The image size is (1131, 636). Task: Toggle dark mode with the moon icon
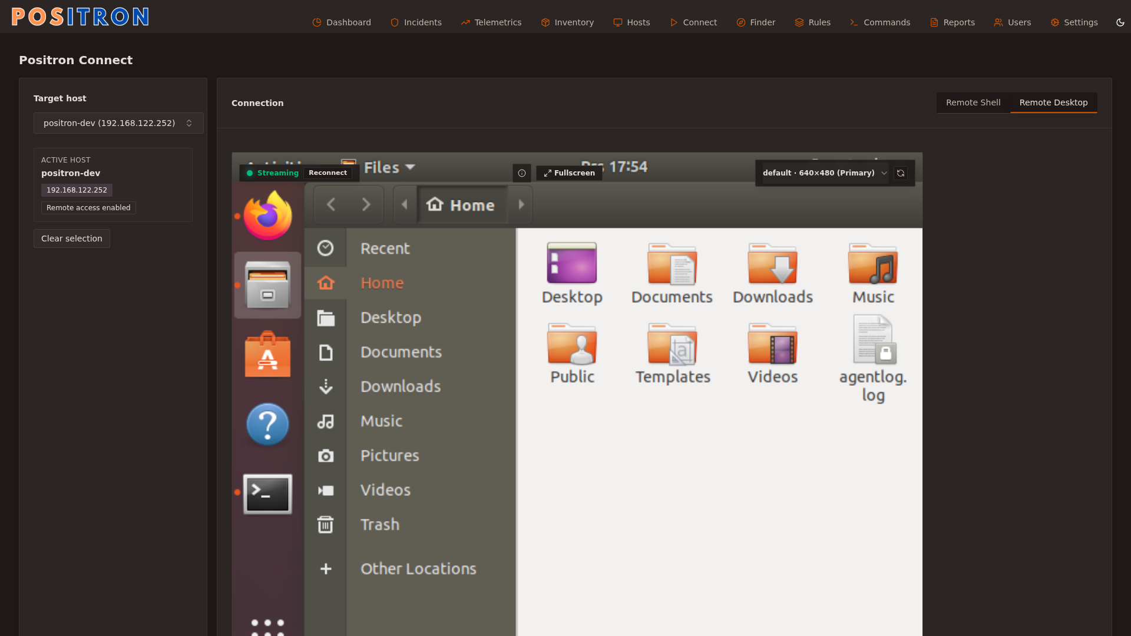tap(1121, 22)
